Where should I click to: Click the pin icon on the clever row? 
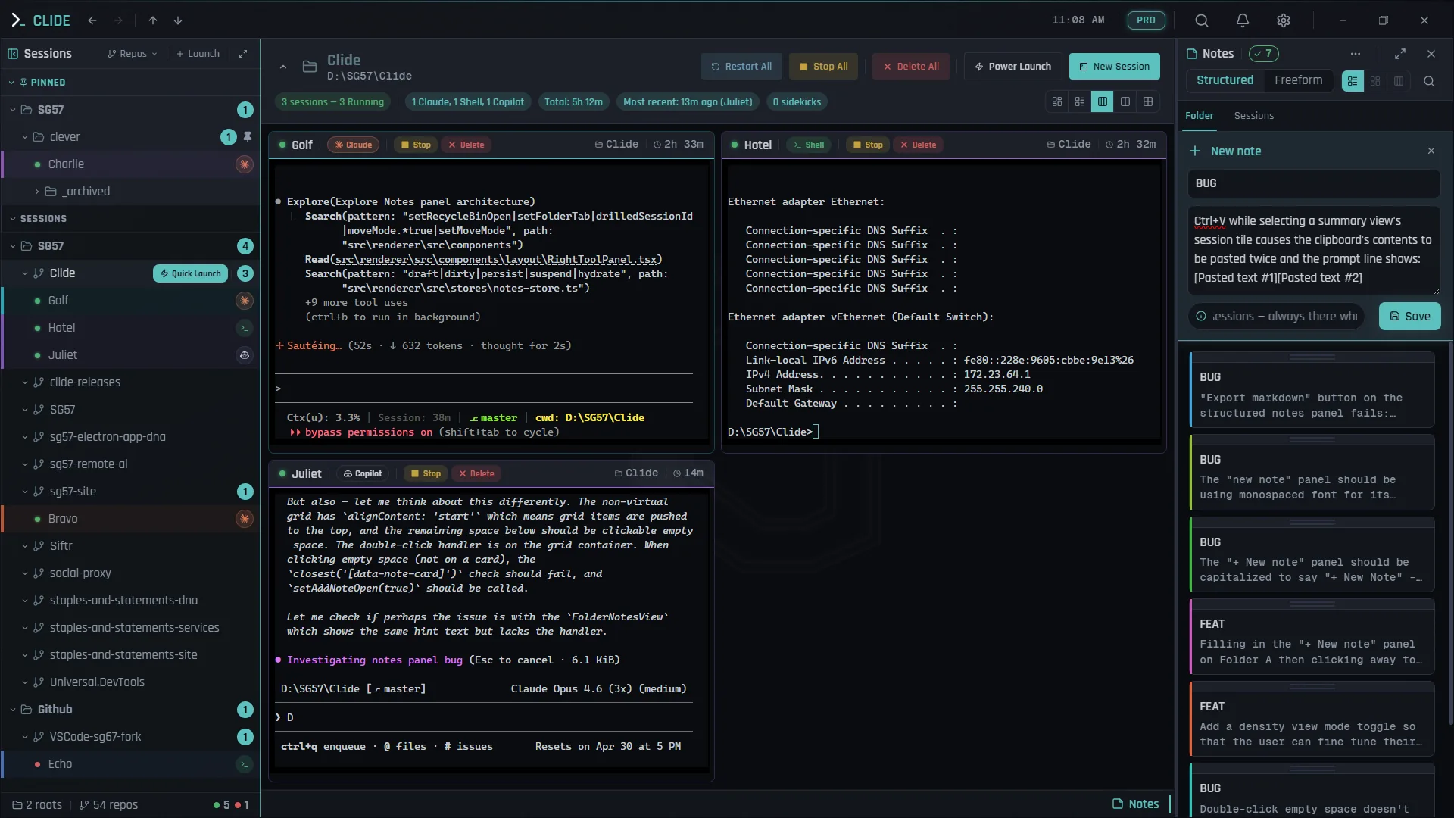click(248, 137)
